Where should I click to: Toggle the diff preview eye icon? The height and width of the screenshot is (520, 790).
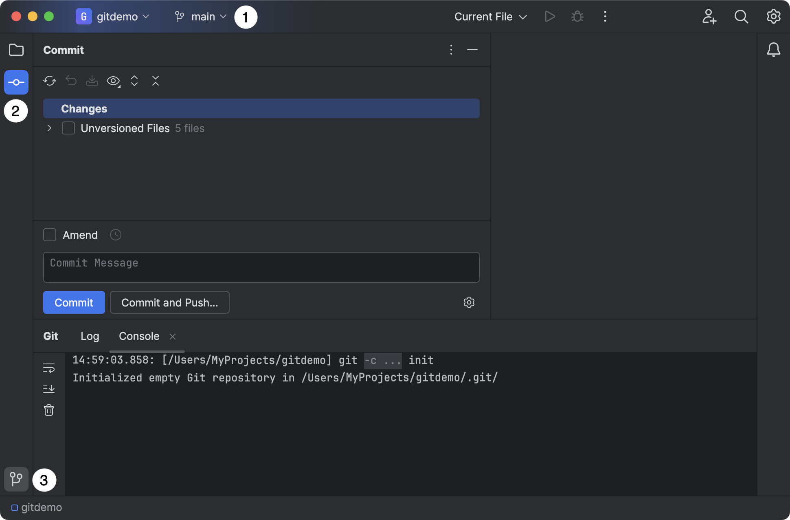pyautogui.click(x=113, y=81)
